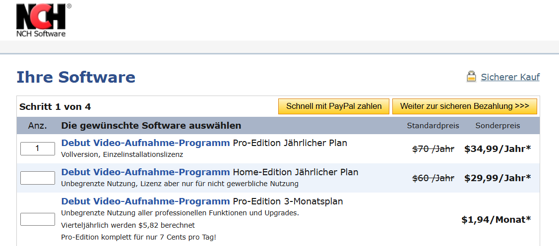
Task: Open Debut link in Pro-Edition 3-Monatsplan row
Action: point(145,201)
